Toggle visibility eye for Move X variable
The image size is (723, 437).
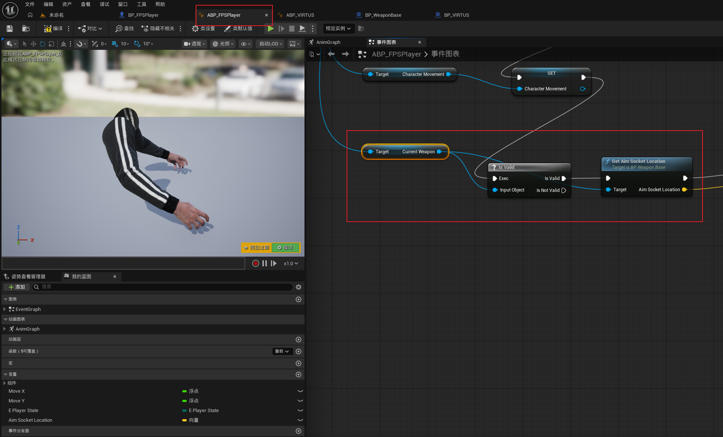tap(300, 391)
